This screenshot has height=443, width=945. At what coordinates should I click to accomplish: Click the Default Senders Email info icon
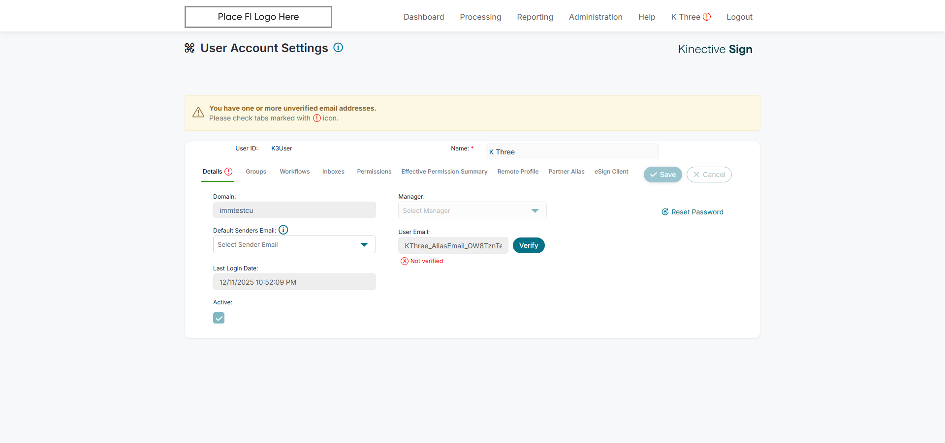(283, 230)
